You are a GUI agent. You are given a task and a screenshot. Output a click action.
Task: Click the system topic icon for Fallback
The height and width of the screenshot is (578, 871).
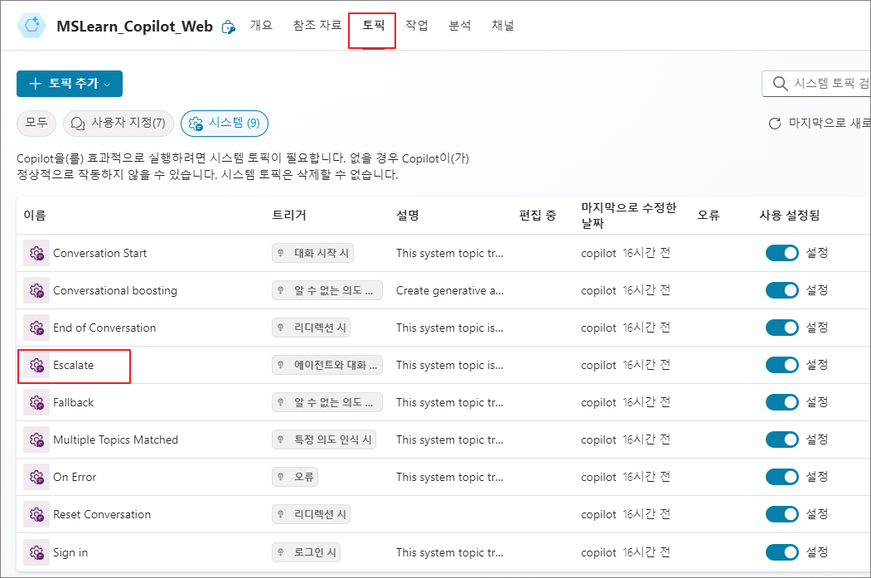[36, 402]
